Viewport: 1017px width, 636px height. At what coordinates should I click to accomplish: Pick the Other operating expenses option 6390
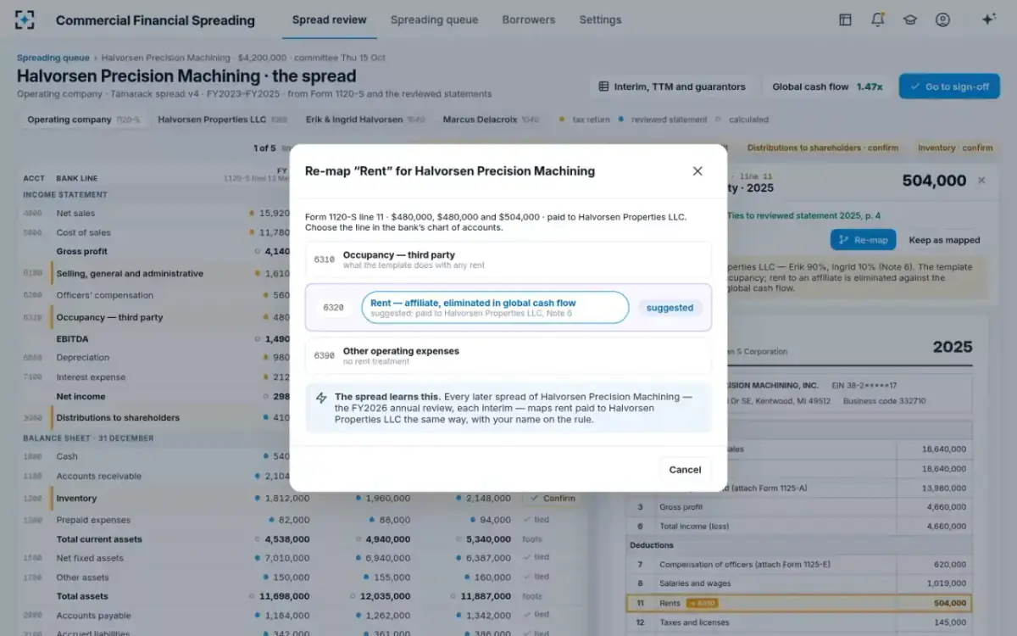coord(508,356)
